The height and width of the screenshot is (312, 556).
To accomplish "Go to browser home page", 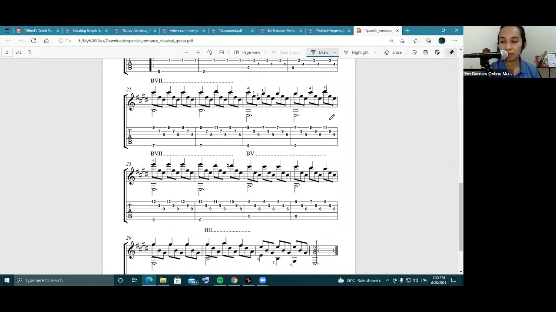I will [x=46, y=41].
